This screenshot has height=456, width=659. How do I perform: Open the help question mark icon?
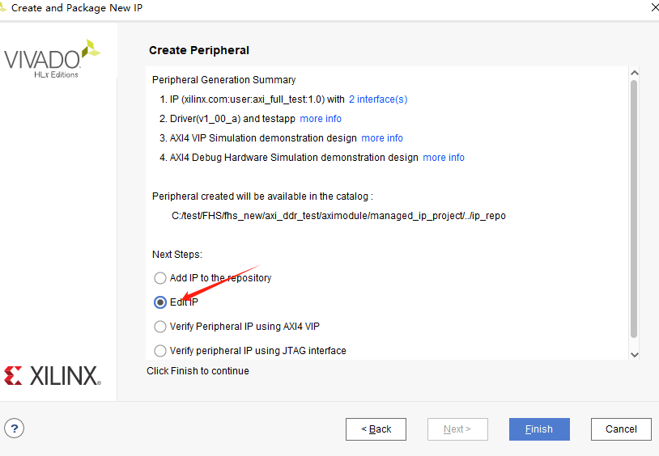(15, 429)
